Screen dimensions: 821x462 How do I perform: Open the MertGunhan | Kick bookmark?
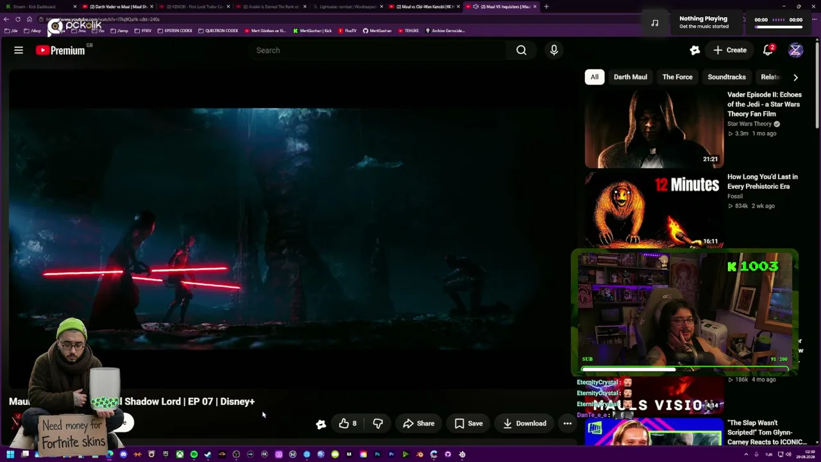click(x=313, y=31)
